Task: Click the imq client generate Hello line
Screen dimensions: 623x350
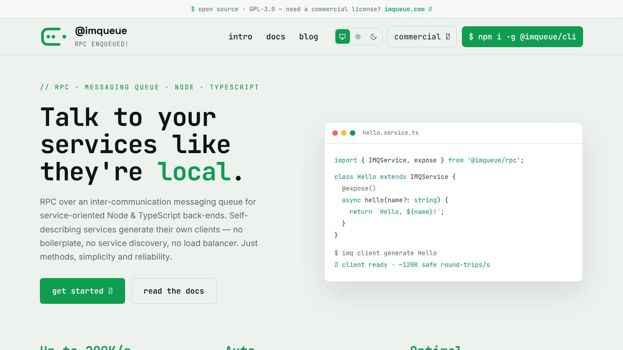Action: point(385,253)
